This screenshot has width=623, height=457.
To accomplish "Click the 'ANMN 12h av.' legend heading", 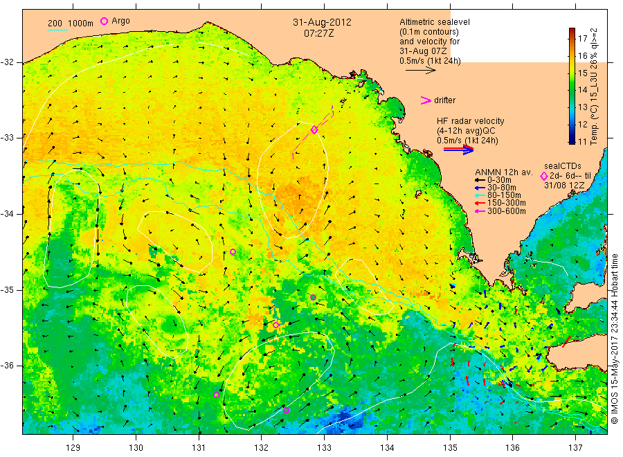I will [x=503, y=172].
